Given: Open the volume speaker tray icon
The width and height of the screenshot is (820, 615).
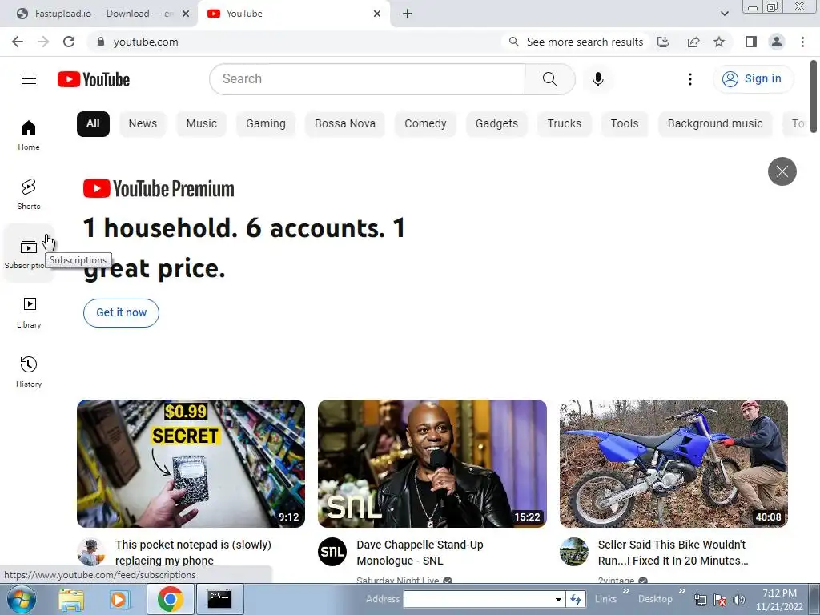Looking at the screenshot, I should (x=738, y=600).
